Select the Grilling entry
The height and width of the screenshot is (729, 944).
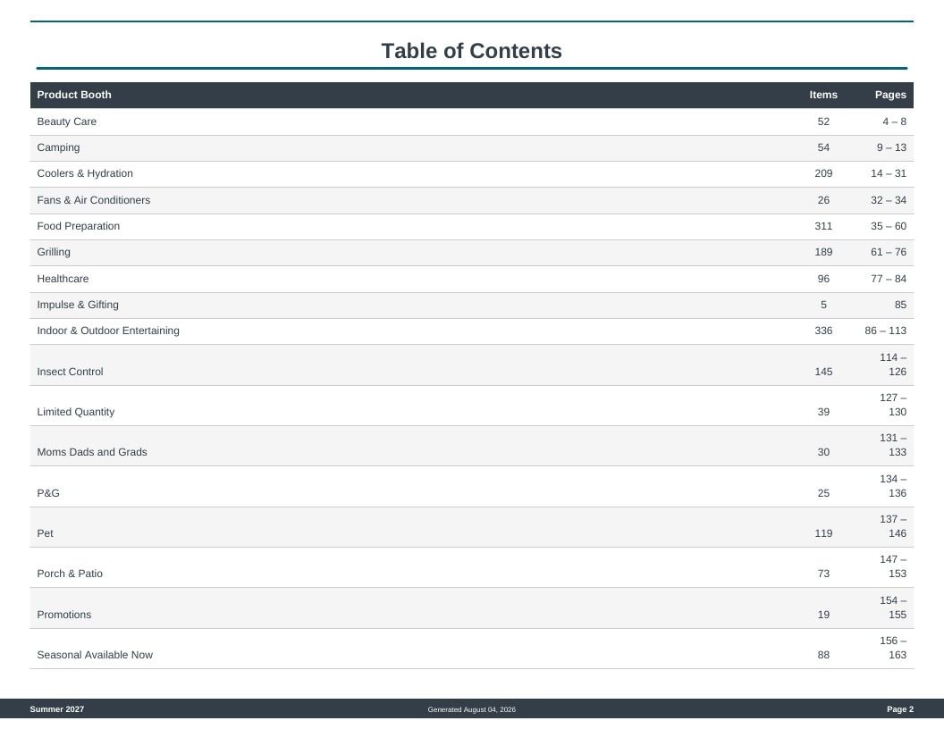pyautogui.click(x=54, y=252)
